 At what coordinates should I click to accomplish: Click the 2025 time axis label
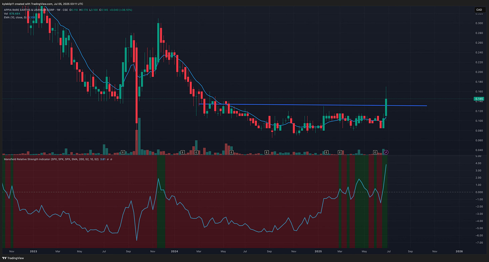(318, 251)
